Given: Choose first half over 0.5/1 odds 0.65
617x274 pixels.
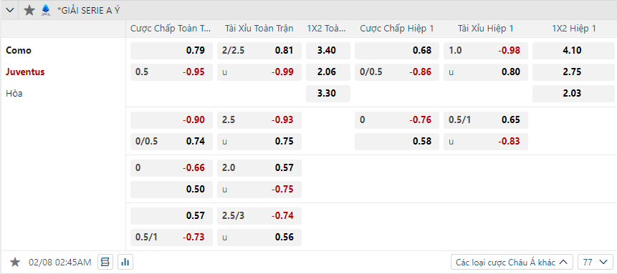Looking at the screenshot, I should 486,120.
